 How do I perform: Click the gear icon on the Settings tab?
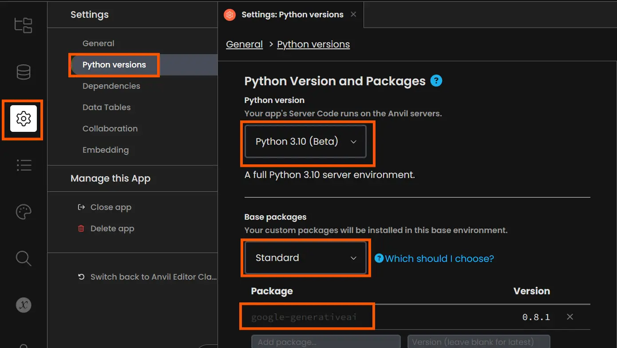(229, 15)
